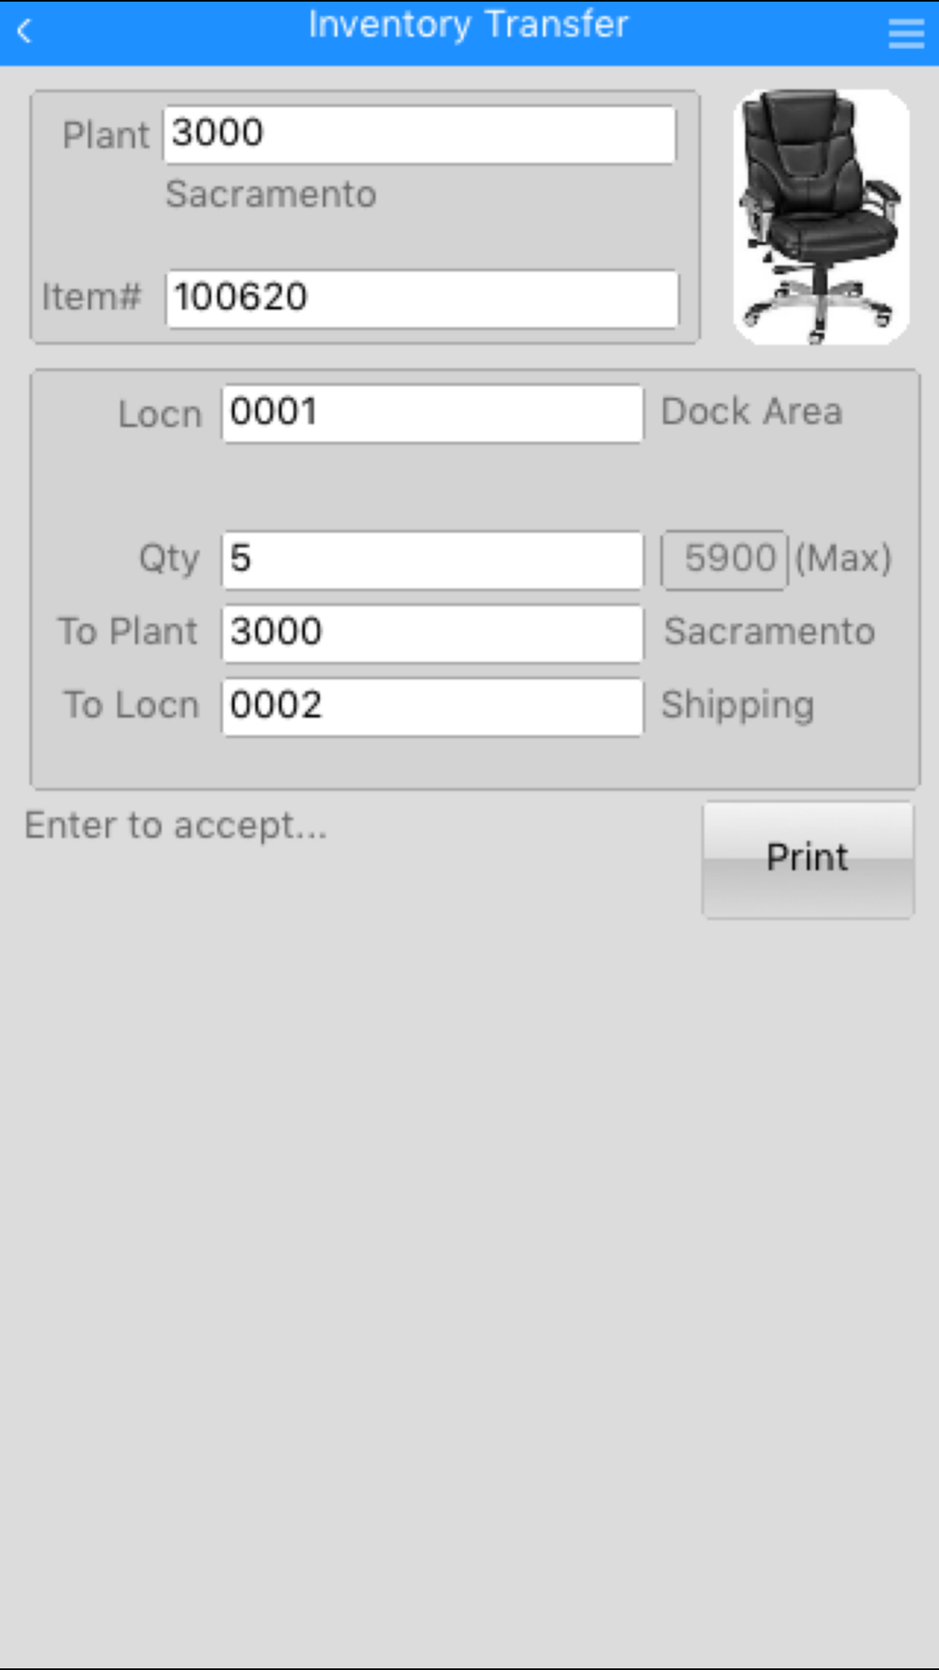Tap the Inventory Transfer title
The height and width of the screenshot is (1670, 939).
pyautogui.click(x=469, y=25)
